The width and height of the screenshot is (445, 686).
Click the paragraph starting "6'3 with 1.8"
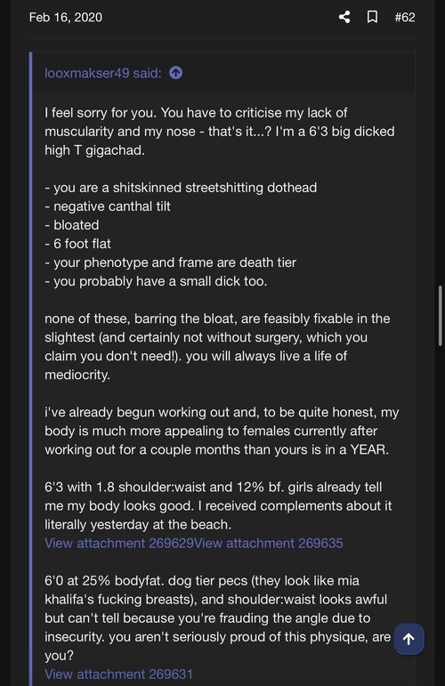(218, 505)
